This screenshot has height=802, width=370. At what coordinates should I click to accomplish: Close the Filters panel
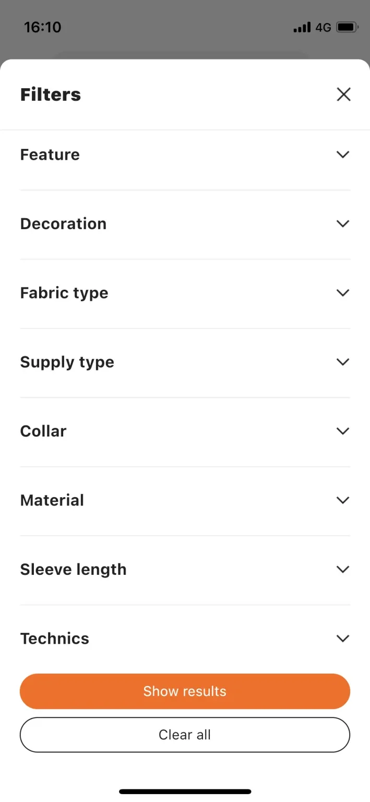pos(343,94)
